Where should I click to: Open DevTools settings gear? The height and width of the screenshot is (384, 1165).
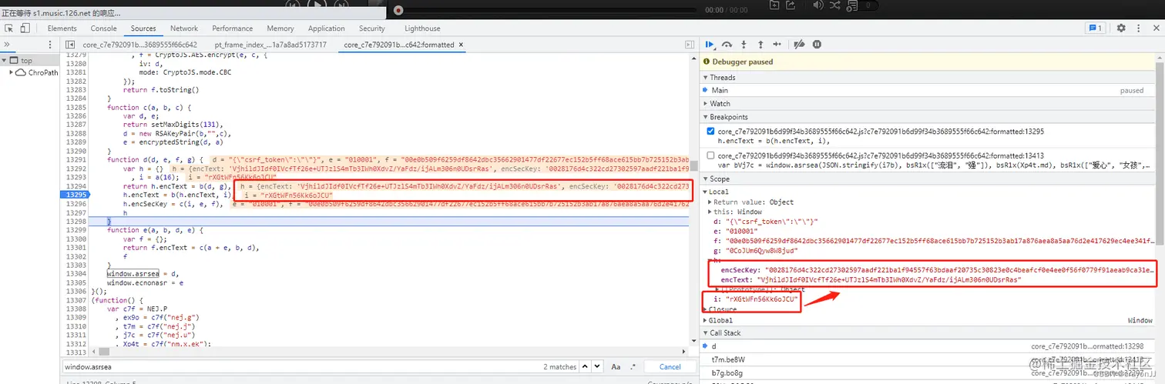pyautogui.click(x=1121, y=28)
